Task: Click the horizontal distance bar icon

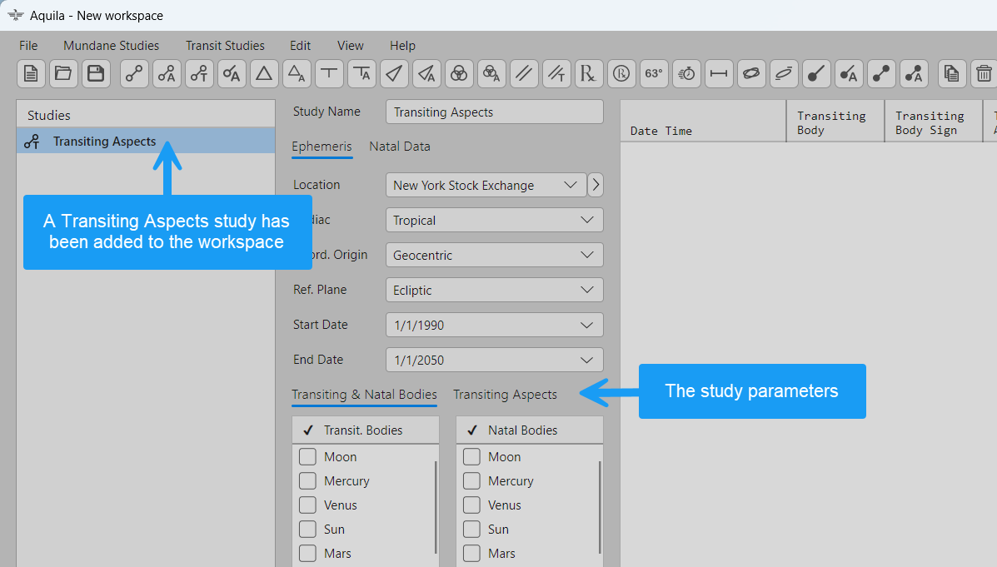Action: [x=719, y=74]
